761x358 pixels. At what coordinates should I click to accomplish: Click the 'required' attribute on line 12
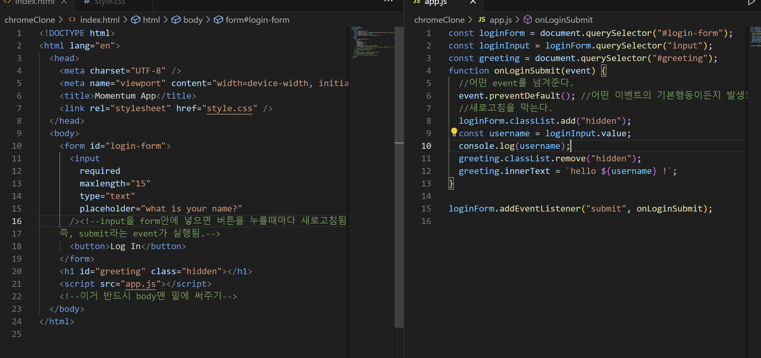100,171
